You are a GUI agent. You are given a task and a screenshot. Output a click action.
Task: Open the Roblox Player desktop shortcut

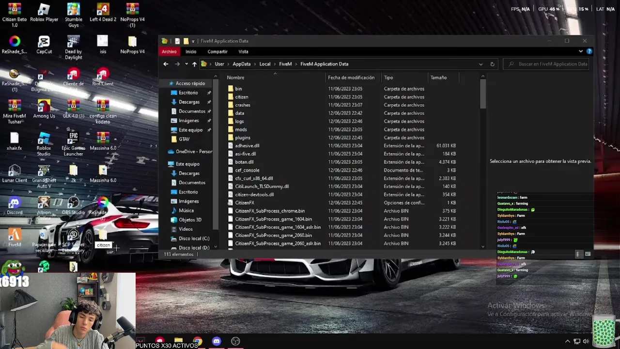point(44,13)
